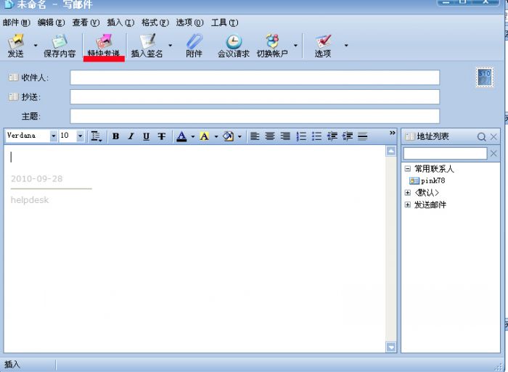This screenshot has width=508, height=372.
Task: Click the 切换帐户 (Switch account) icon
Action: click(x=272, y=44)
